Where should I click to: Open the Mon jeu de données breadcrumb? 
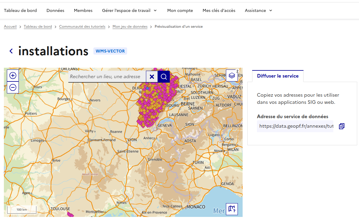click(x=130, y=26)
